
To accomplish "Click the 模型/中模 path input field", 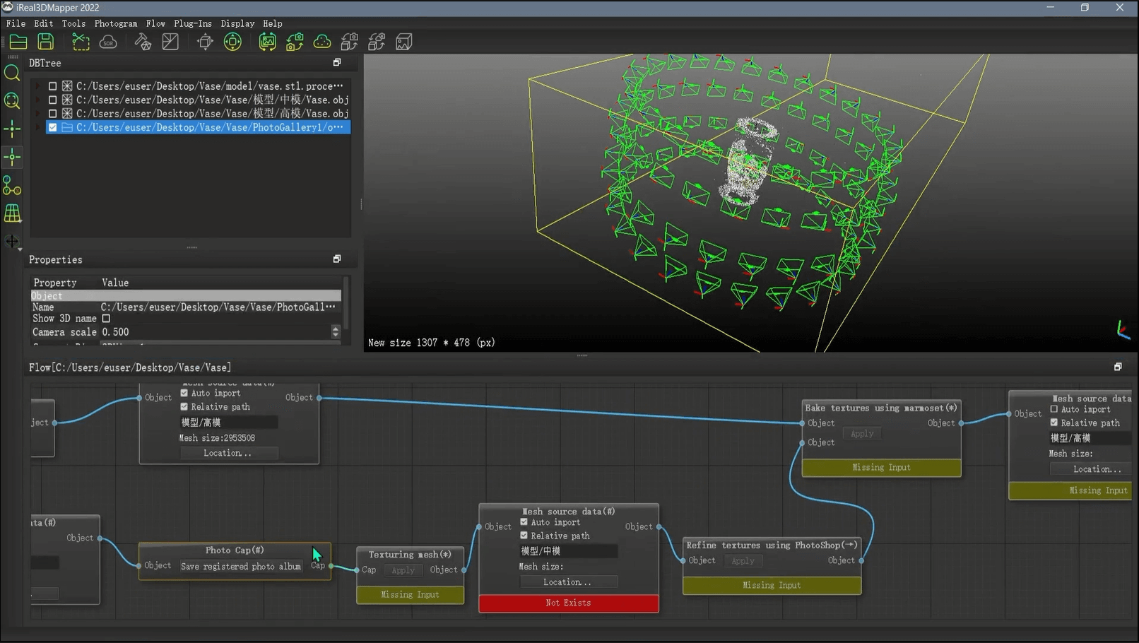I will (568, 550).
